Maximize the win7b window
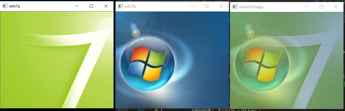The width and height of the screenshot is (345, 111). click(207, 6)
